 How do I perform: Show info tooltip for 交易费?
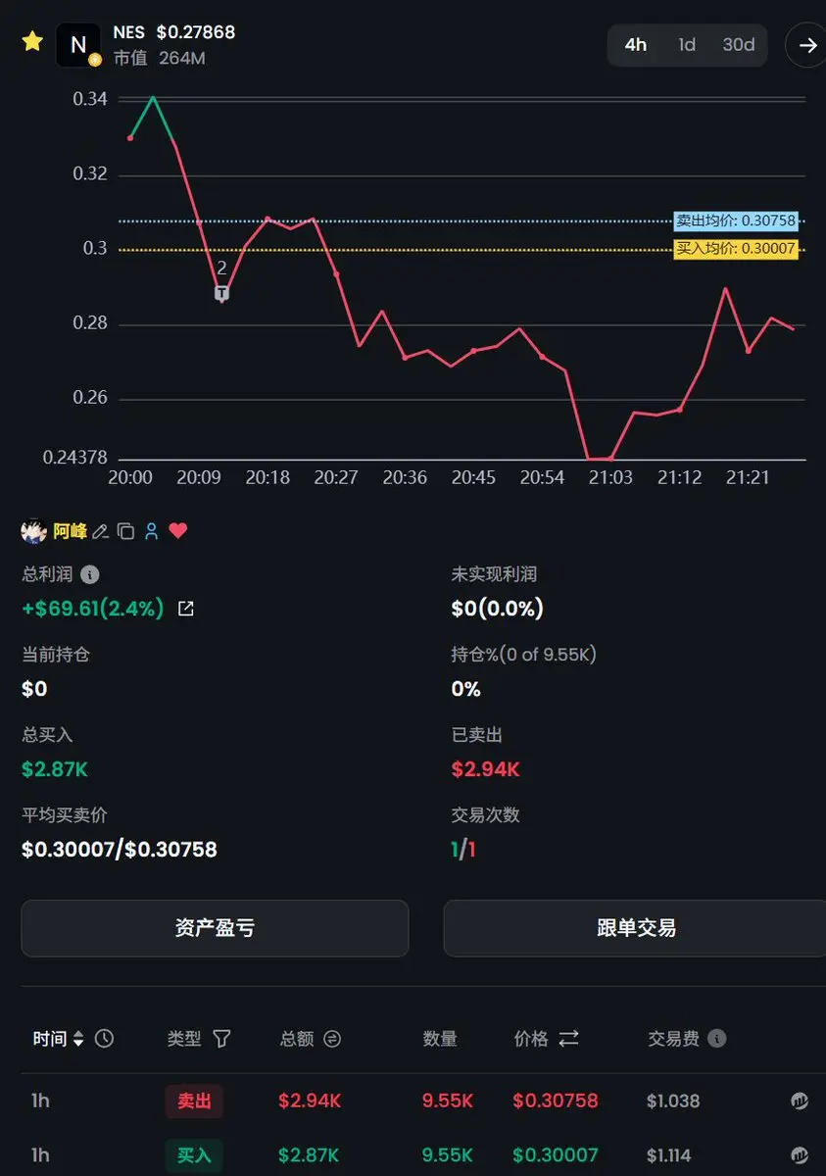pos(717,1039)
